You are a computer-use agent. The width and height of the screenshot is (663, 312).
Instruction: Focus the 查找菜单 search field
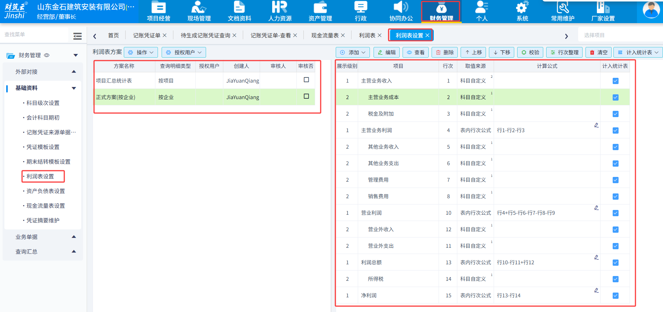[35, 35]
